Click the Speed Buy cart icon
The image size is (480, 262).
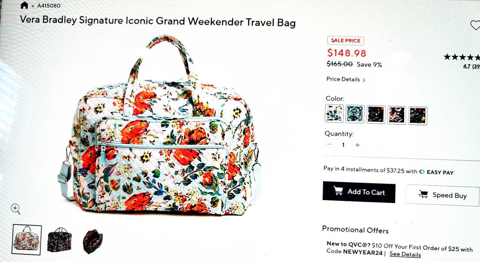pyautogui.click(x=423, y=195)
